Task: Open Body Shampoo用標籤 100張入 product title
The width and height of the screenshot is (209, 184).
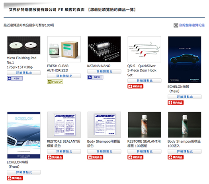Action: coord(184,143)
